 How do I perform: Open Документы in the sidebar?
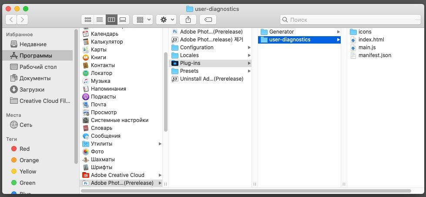point(37,78)
